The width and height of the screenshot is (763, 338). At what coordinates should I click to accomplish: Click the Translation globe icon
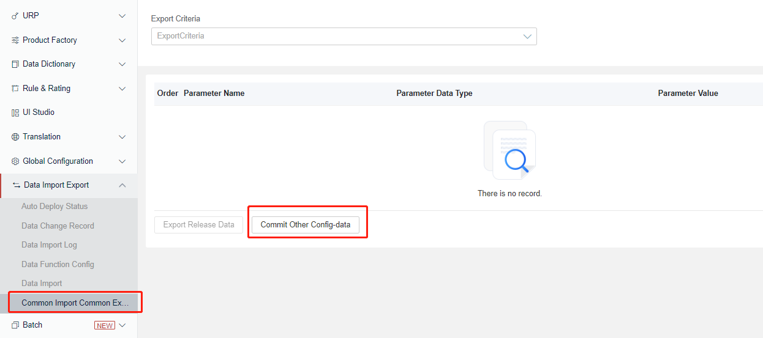[x=15, y=137]
